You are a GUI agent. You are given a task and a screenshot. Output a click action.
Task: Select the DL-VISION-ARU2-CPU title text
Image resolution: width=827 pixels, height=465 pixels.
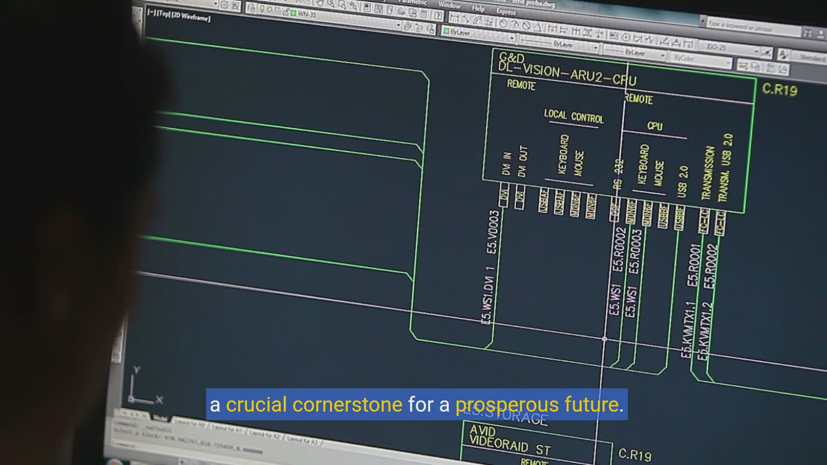click(567, 74)
